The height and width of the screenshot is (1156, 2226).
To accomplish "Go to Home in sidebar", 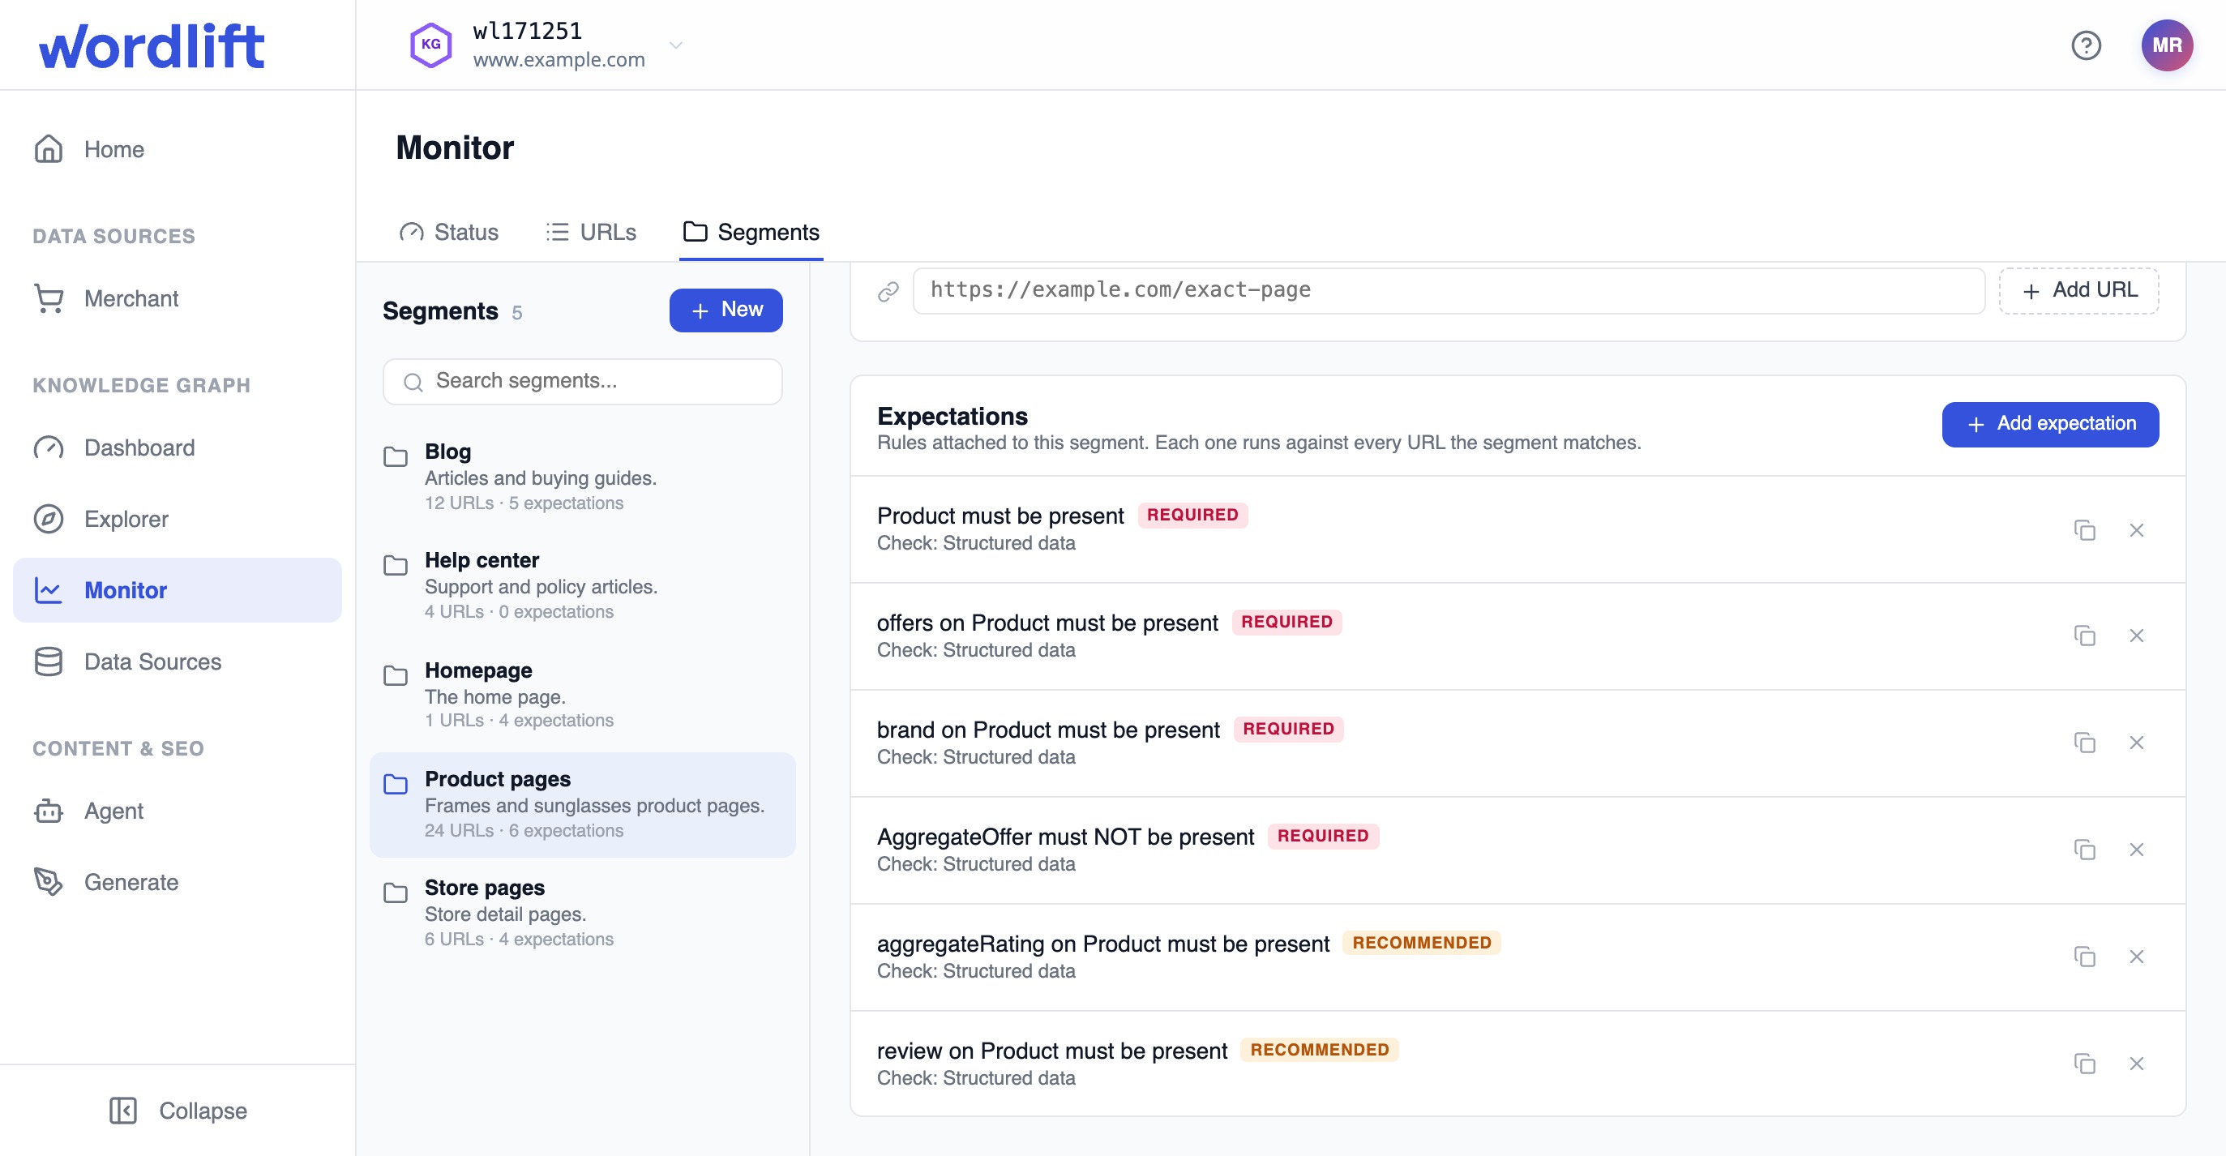I will coord(178,149).
